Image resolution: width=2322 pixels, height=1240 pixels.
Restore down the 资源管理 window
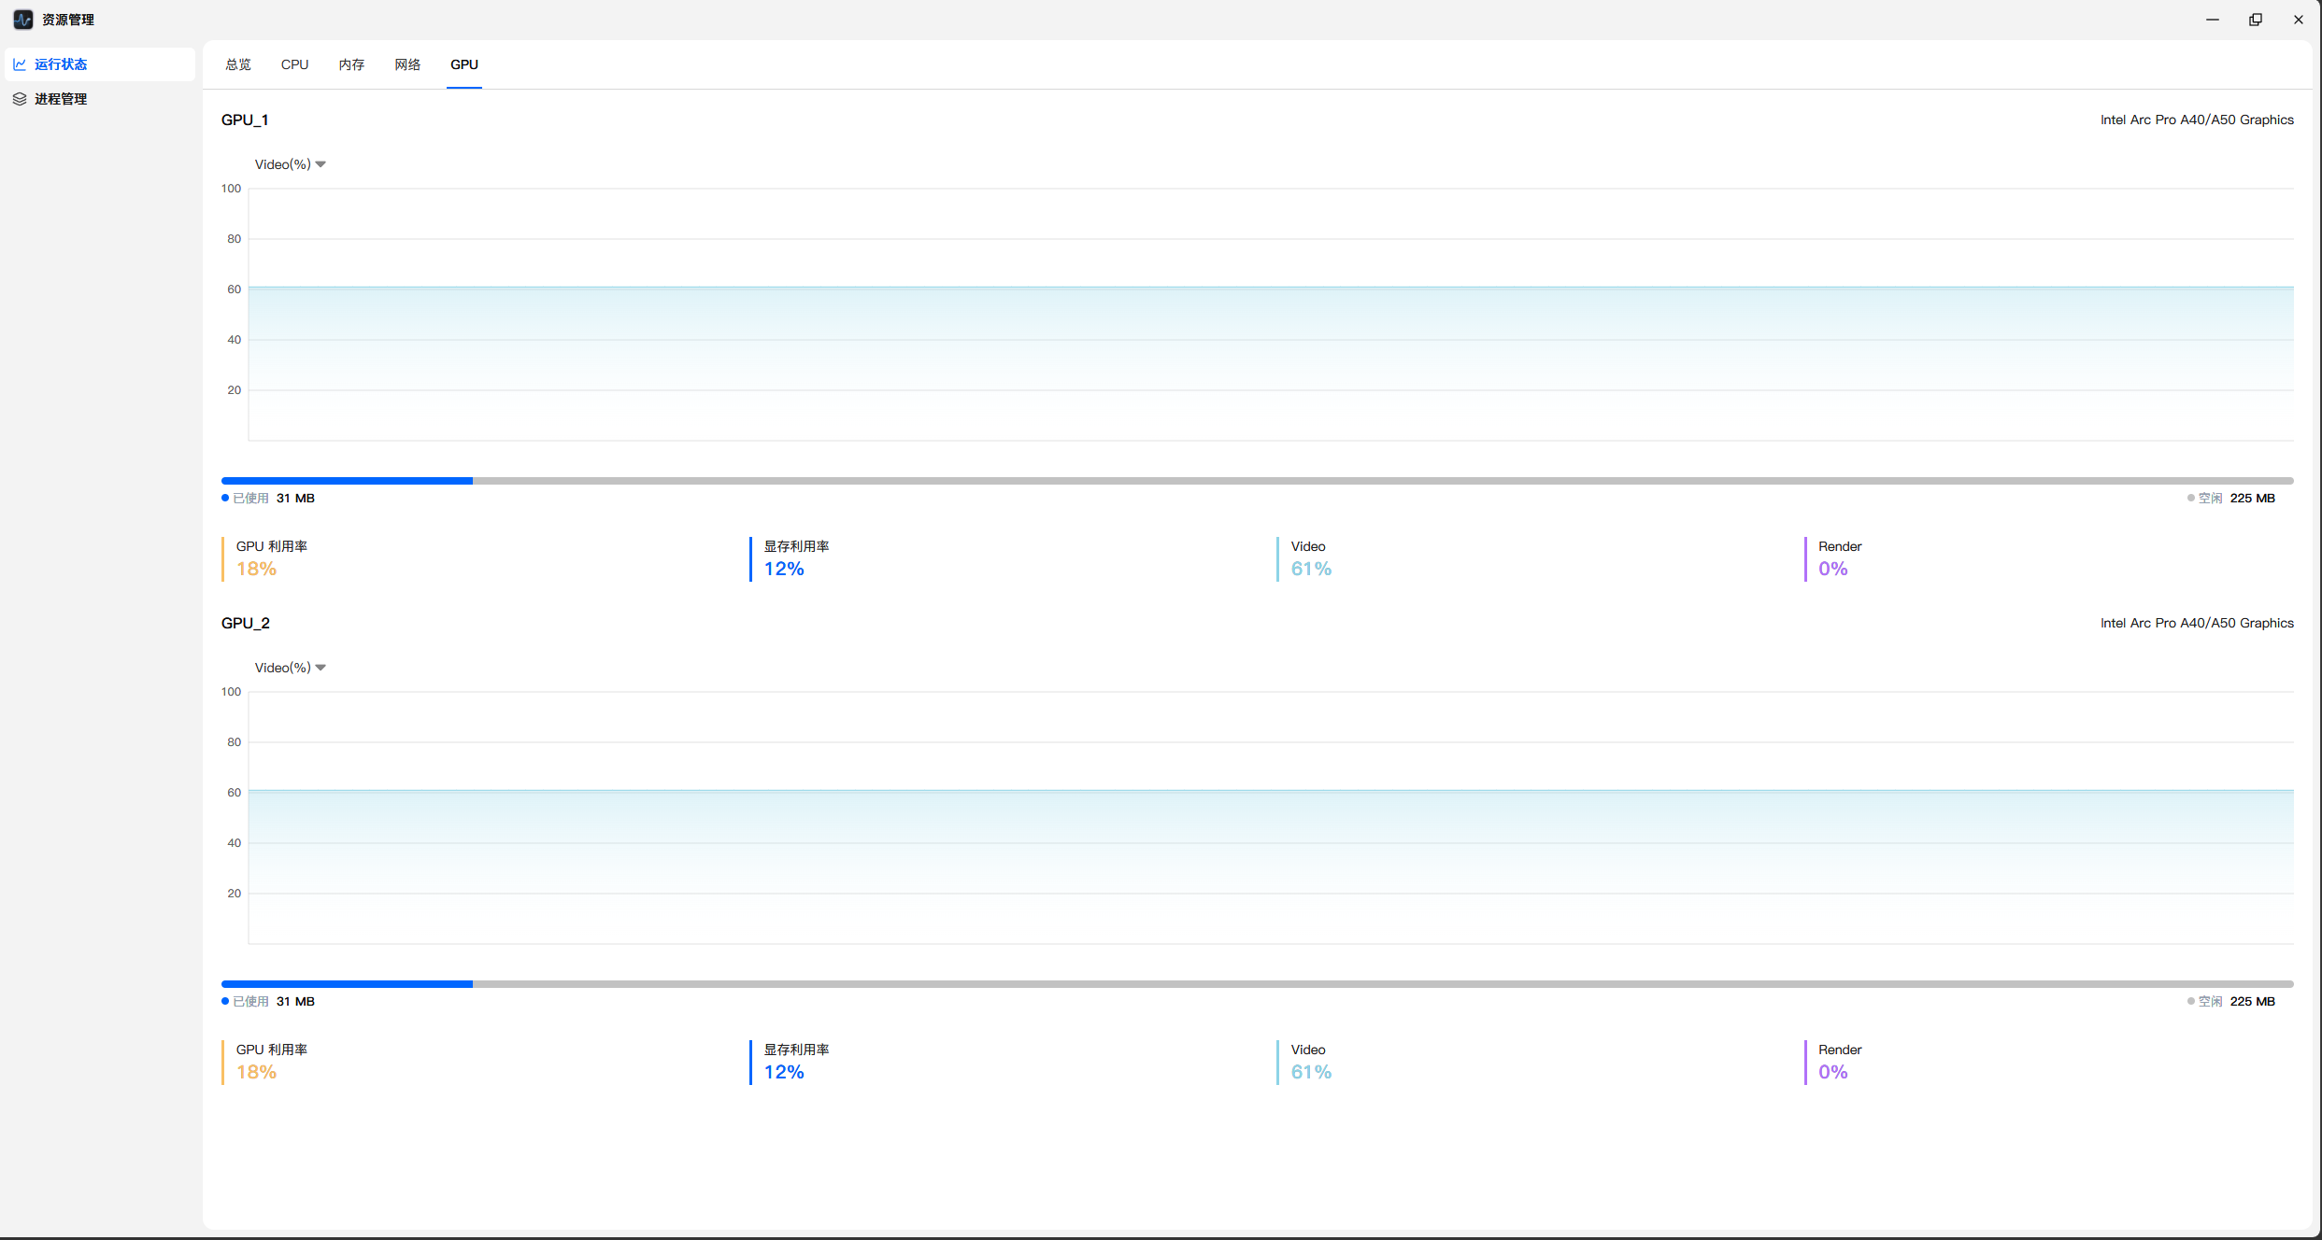(x=2256, y=20)
